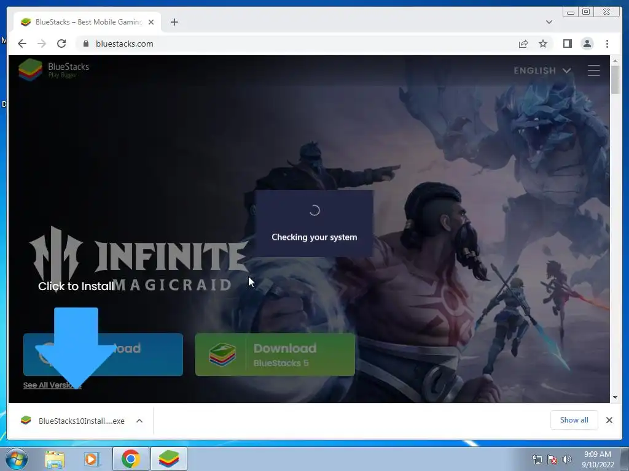Image resolution: width=629 pixels, height=471 pixels.
Task: Click the Infinite Magicraid logo
Action: click(139, 259)
